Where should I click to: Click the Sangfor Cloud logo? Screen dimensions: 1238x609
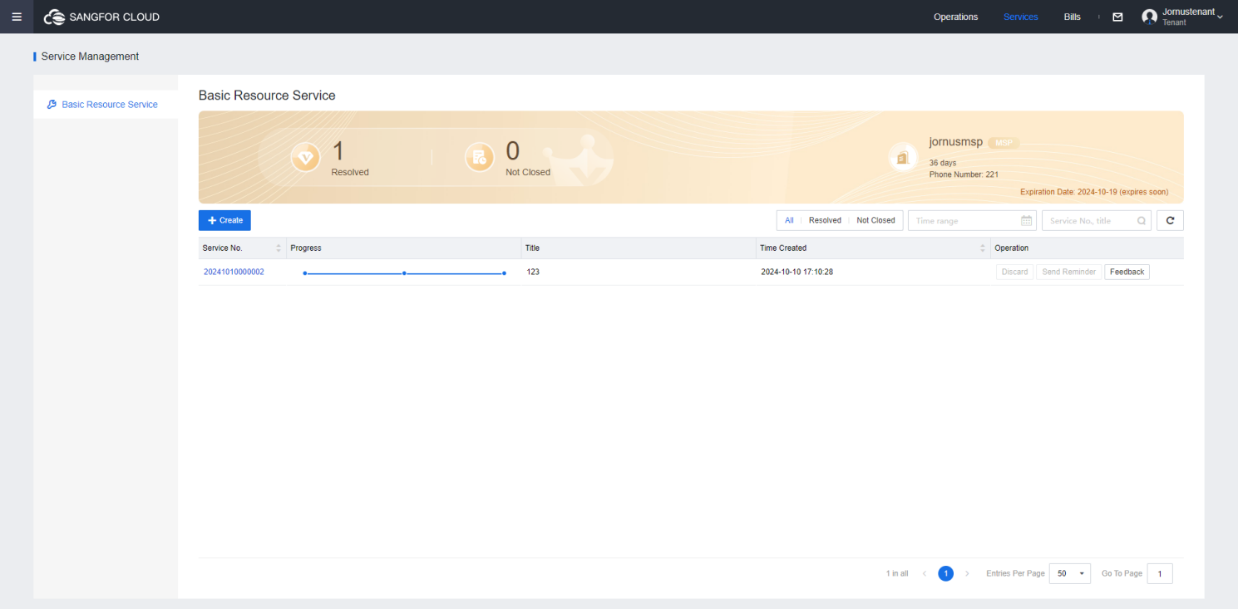click(x=101, y=17)
